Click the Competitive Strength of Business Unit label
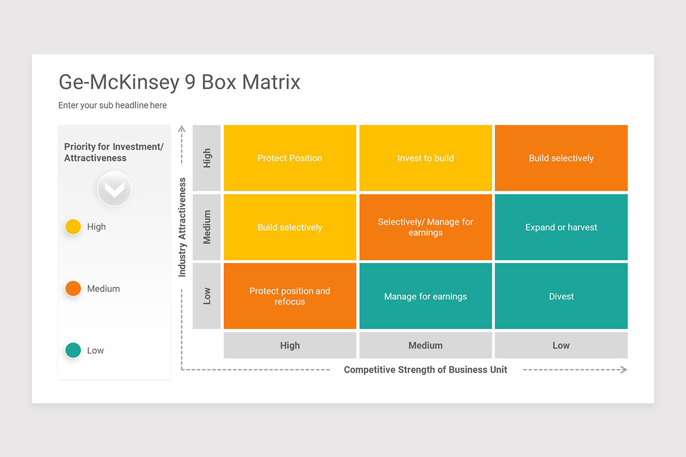Image resolution: width=686 pixels, height=457 pixels. (425, 370)
